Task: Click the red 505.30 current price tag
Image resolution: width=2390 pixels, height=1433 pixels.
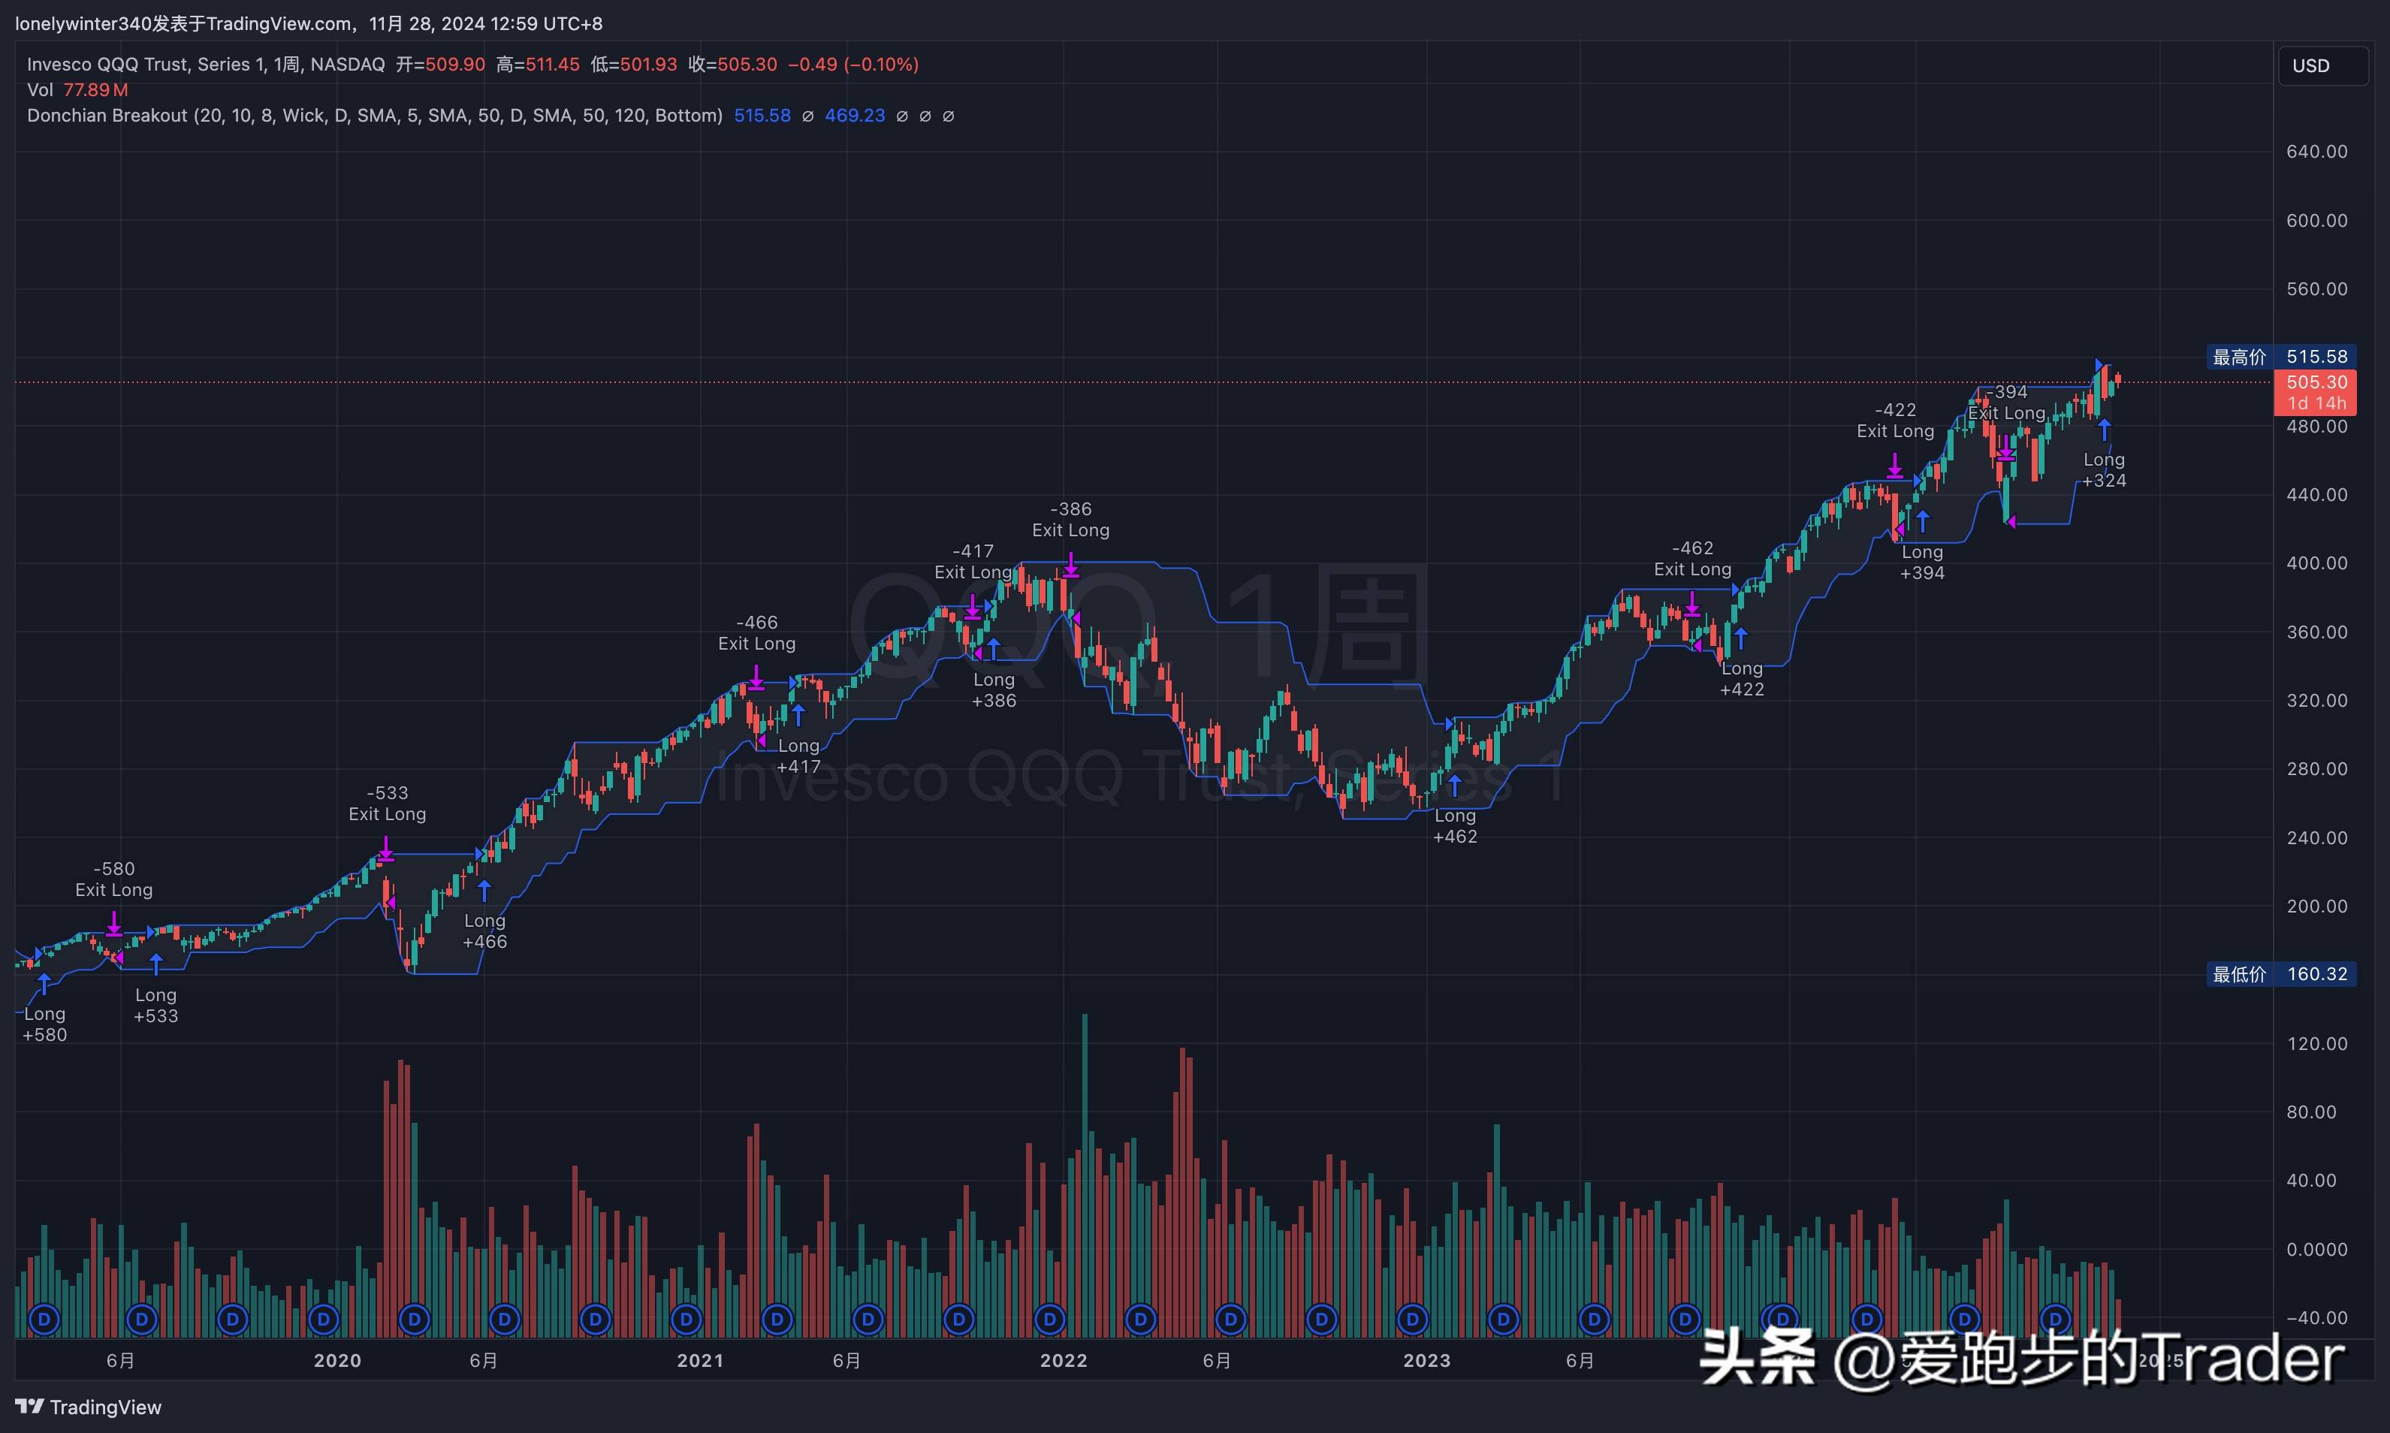Action: pyautogui.click(x=2316, y=392)
